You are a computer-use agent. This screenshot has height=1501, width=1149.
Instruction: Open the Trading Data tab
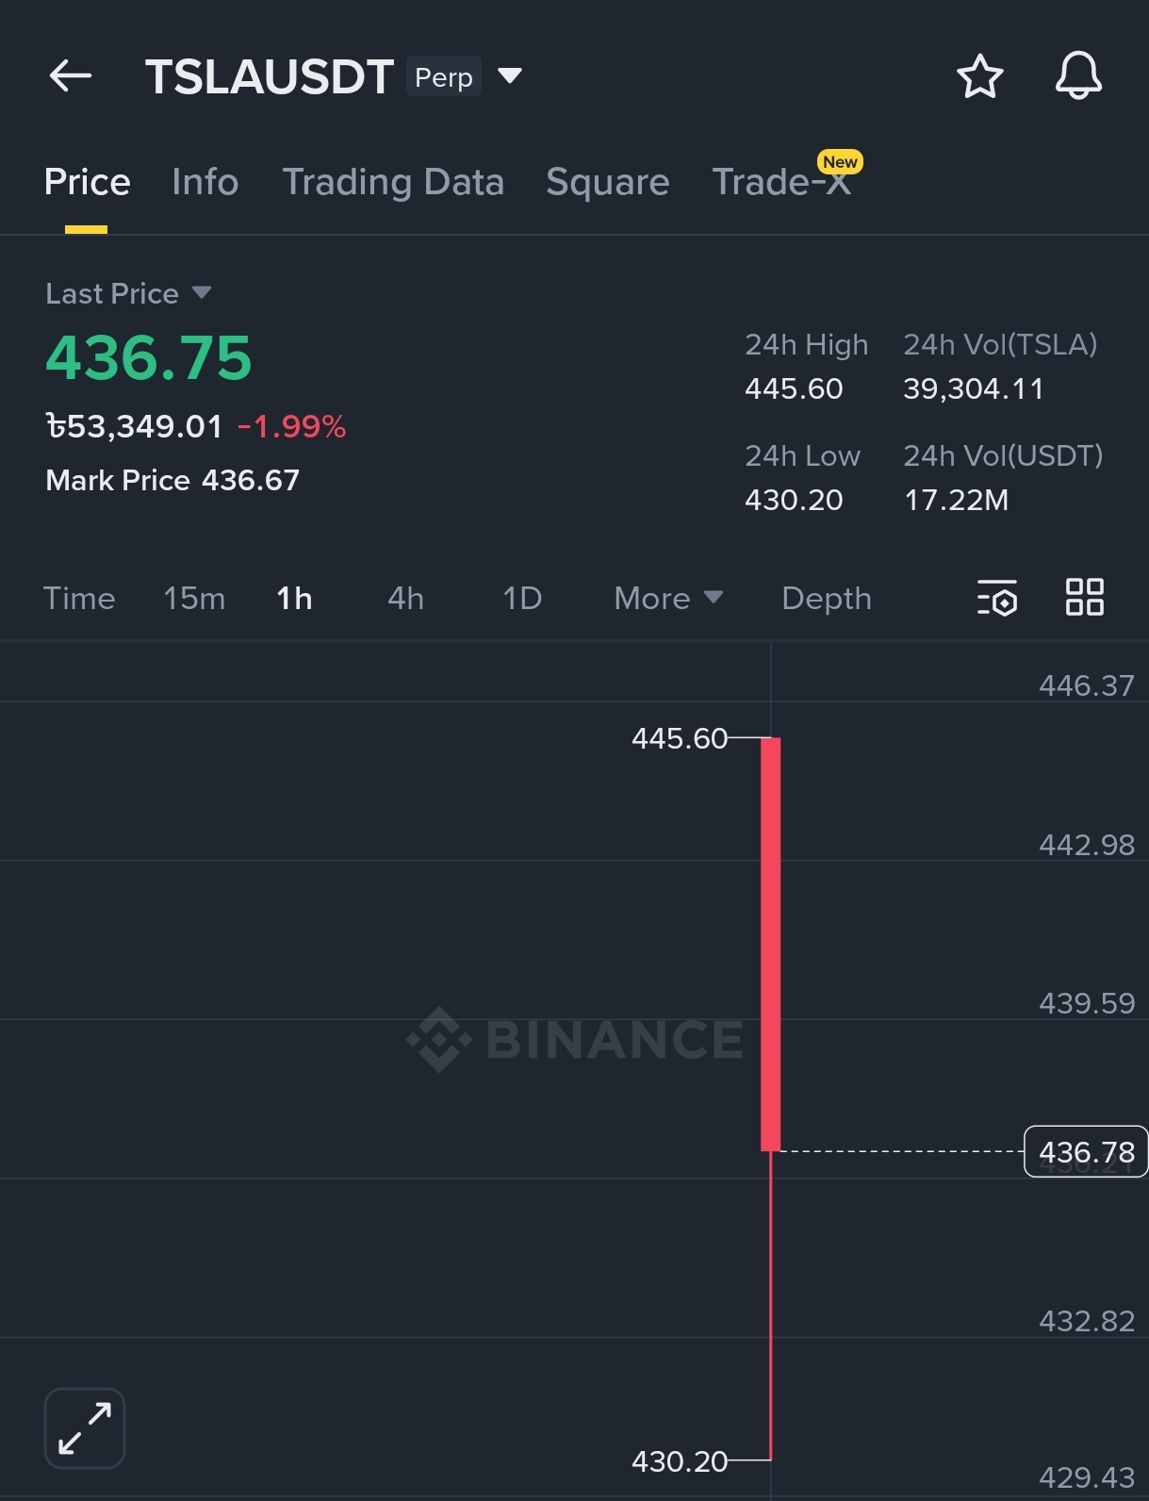coord(393,182)
